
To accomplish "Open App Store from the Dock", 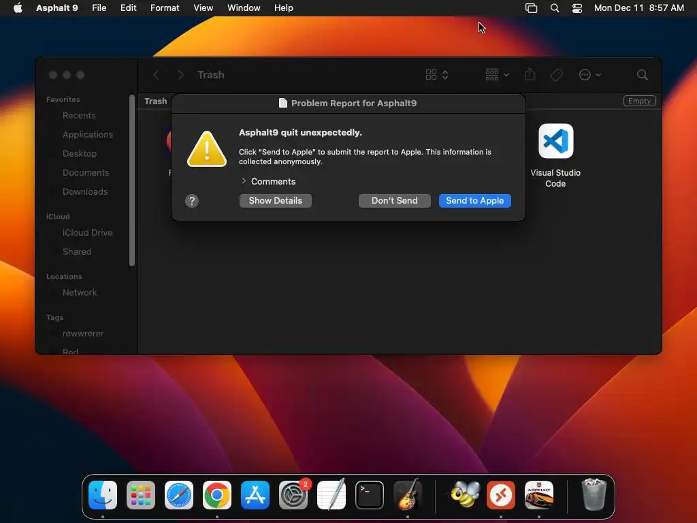I will (255, 495).
